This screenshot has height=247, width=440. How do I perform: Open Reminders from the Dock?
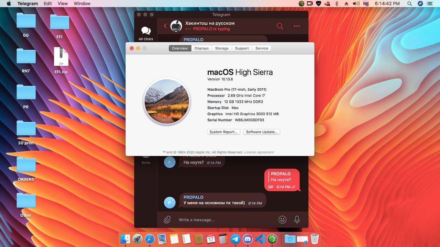coord(186,239)
